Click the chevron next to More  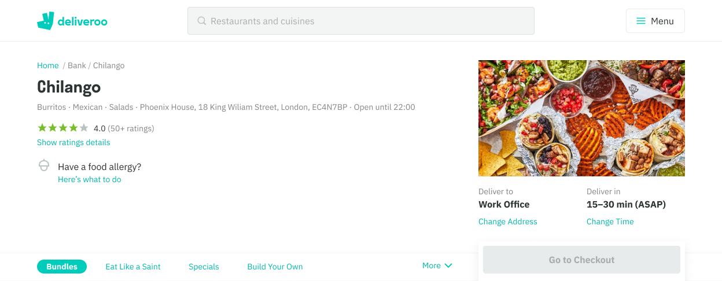[448, 265]
